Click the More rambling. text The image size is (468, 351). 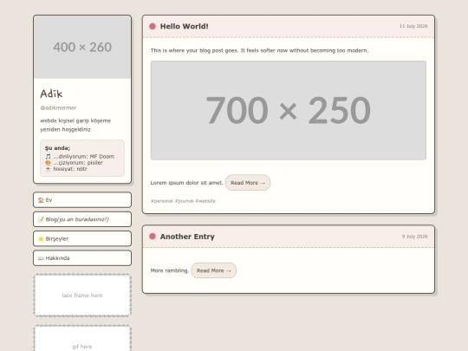(x=170, y=270)
